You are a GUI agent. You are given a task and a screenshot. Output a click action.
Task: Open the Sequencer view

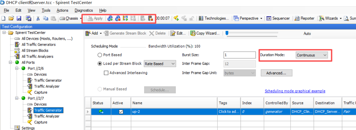[278, 18]
